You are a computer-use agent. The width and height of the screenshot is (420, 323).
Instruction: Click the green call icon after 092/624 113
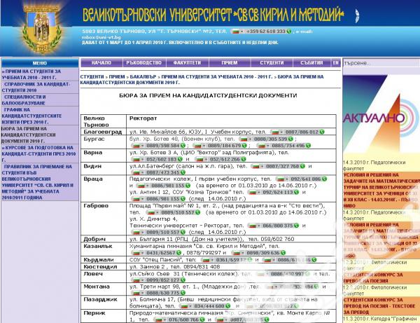(296, 192)
